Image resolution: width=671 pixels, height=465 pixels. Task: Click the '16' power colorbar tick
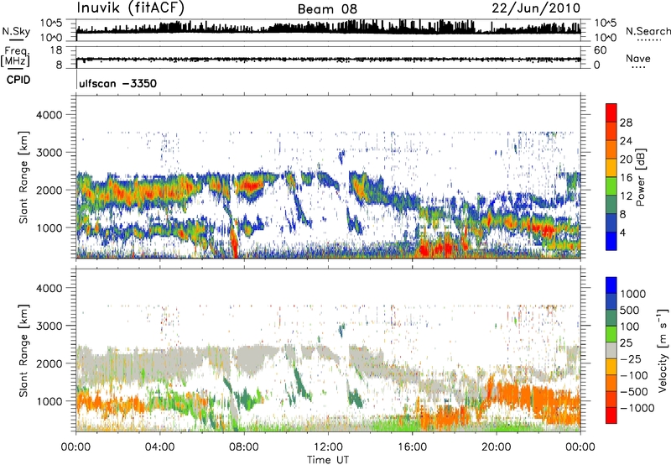(626, 178)
